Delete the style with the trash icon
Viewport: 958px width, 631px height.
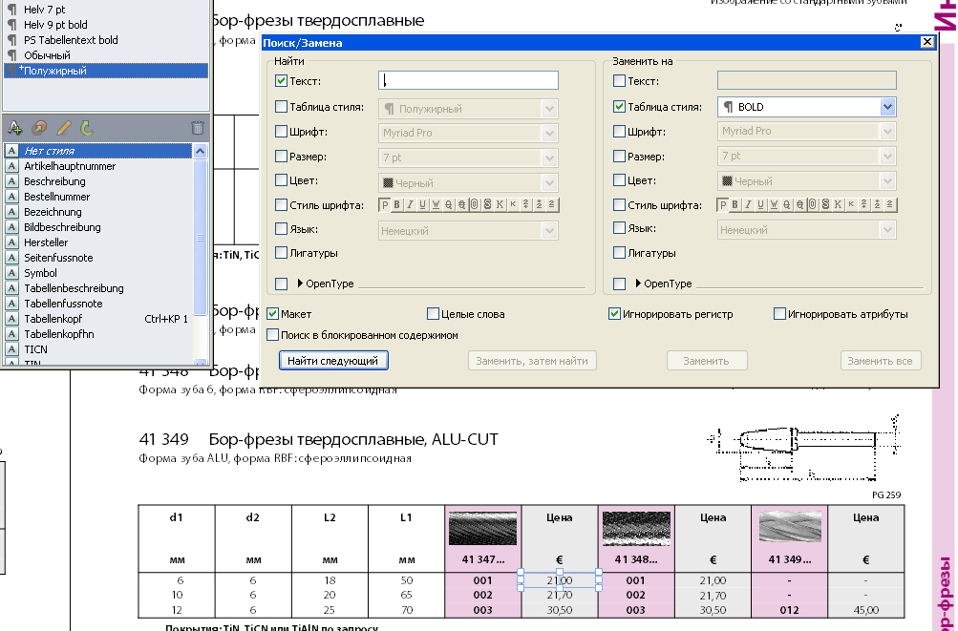[198, 128]
